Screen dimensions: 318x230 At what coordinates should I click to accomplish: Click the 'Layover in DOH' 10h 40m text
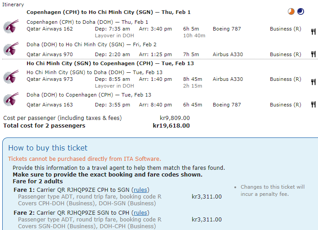[115, 35]
